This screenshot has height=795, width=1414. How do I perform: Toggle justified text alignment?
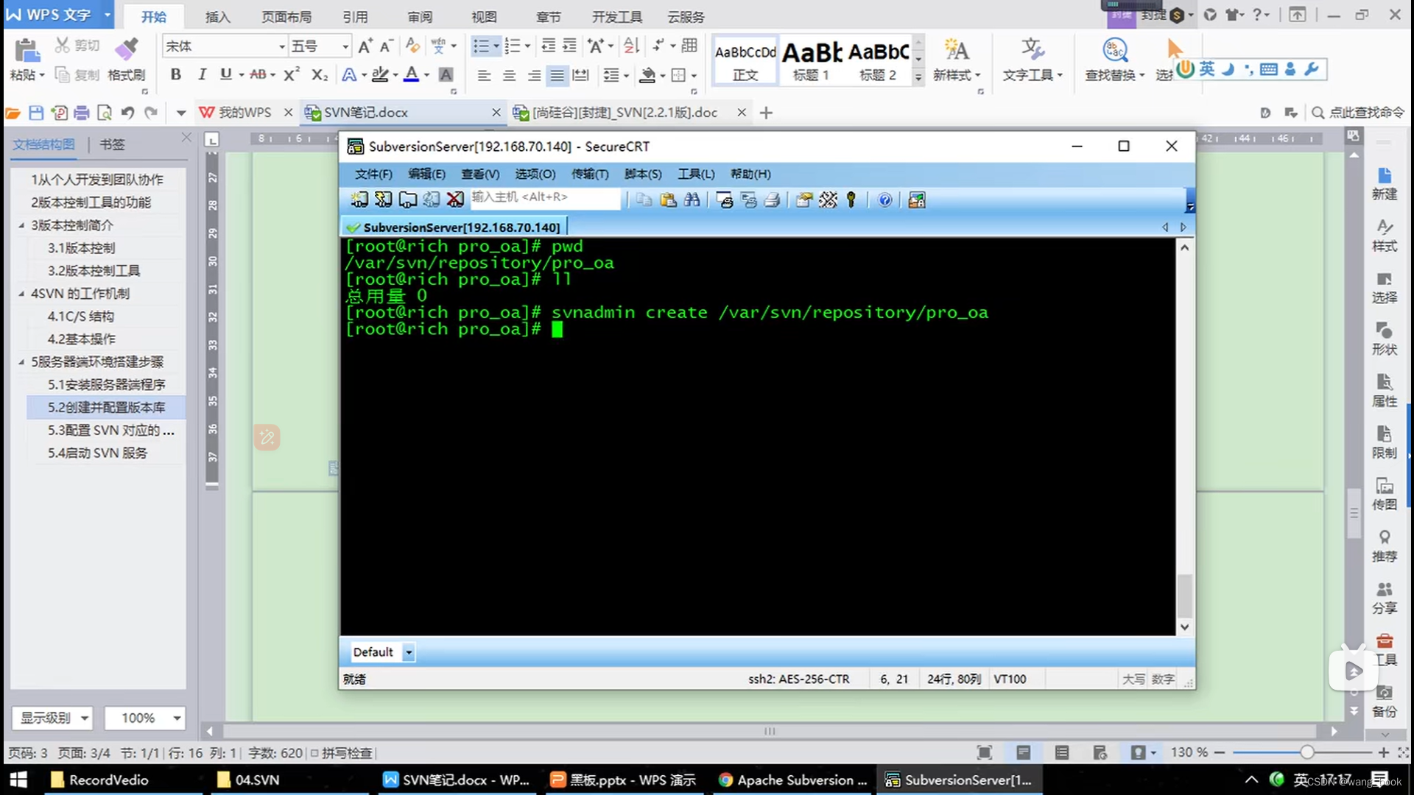coord(557,75)
